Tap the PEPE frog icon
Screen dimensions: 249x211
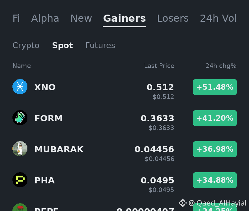pyautogui.click(x=20, y=207)
